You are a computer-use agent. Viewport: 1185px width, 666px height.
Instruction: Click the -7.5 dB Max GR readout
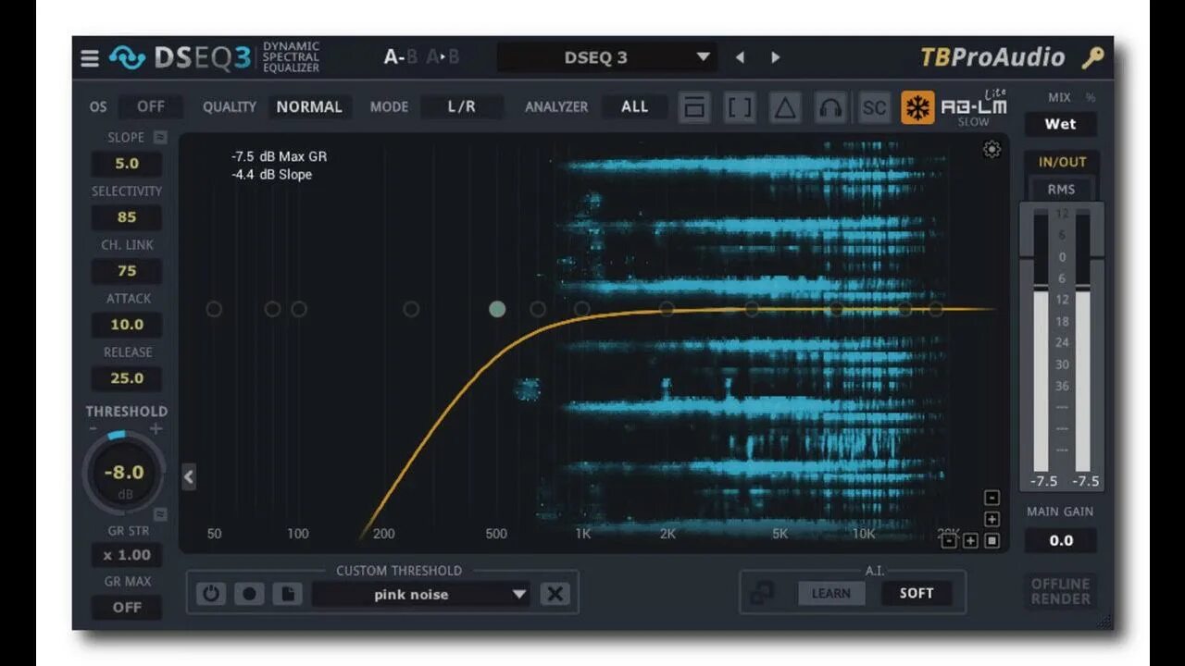click(279, 156)
